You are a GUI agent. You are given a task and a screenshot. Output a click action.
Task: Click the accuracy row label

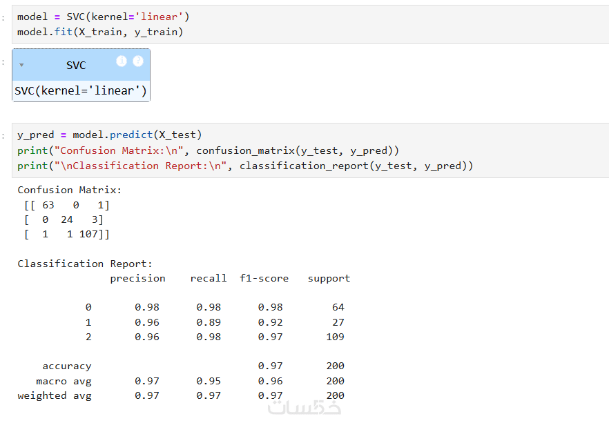(x=67, y=366)
